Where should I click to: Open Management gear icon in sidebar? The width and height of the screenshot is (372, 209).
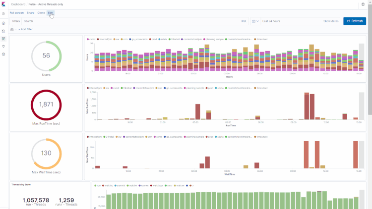[x=3, y=53]
